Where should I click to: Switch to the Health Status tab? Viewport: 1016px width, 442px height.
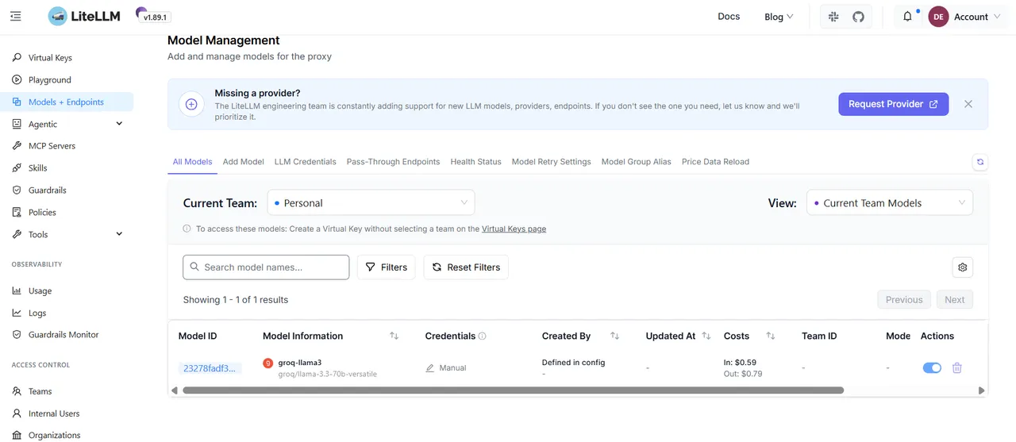tap(475, 162)
